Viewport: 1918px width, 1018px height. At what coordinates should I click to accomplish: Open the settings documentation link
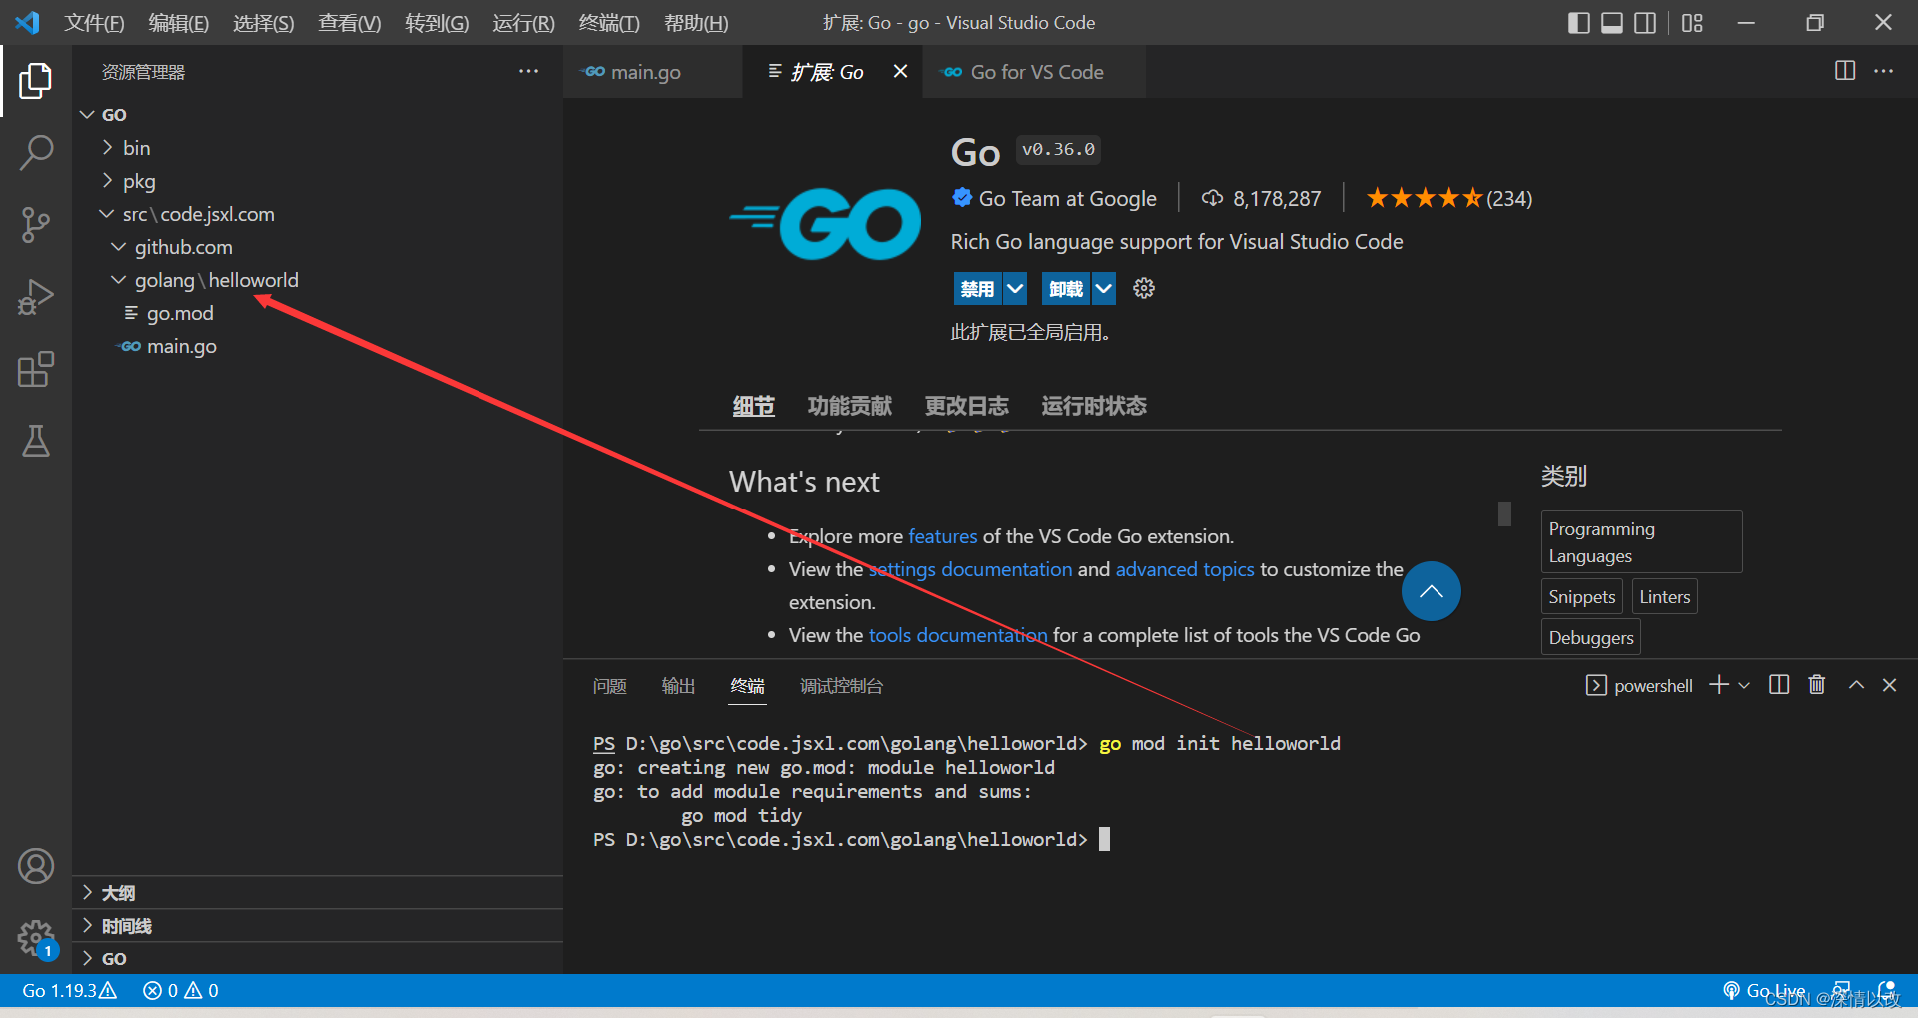tap(970, 569)
